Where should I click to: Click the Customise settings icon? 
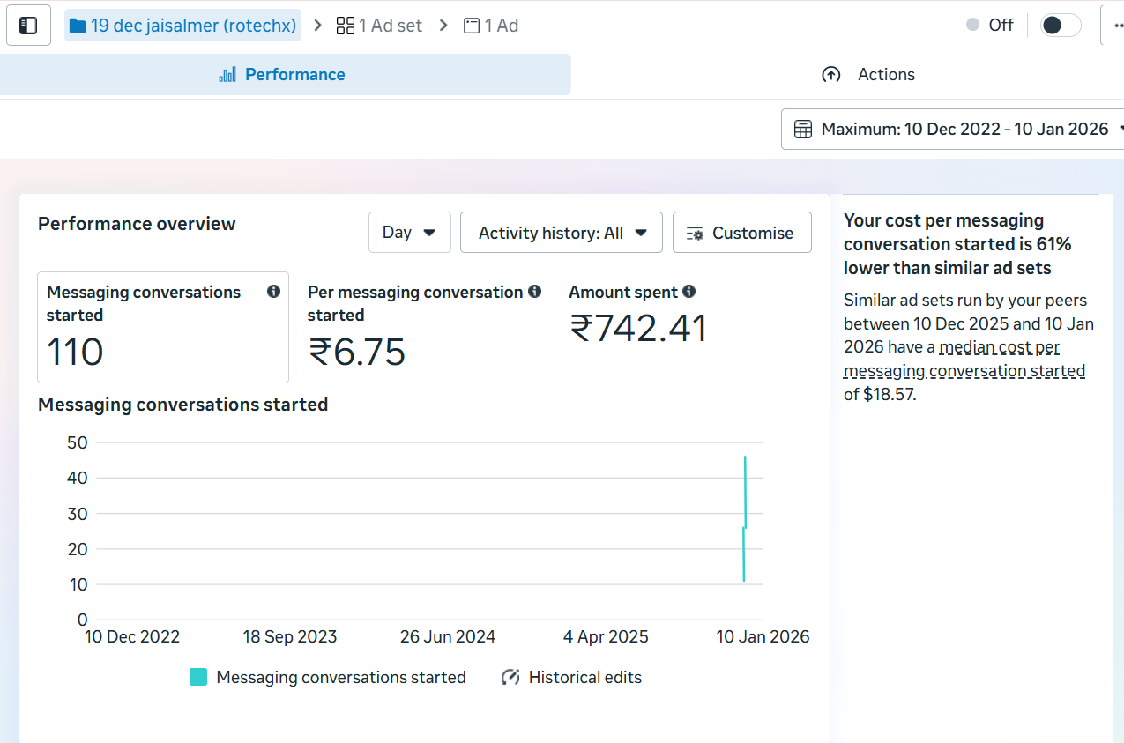(x=695, y=234)
